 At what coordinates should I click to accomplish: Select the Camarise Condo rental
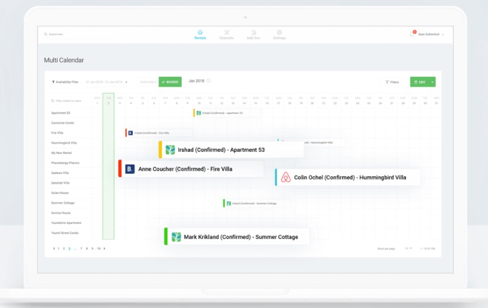pyautogui.click(x=63, y=123)
